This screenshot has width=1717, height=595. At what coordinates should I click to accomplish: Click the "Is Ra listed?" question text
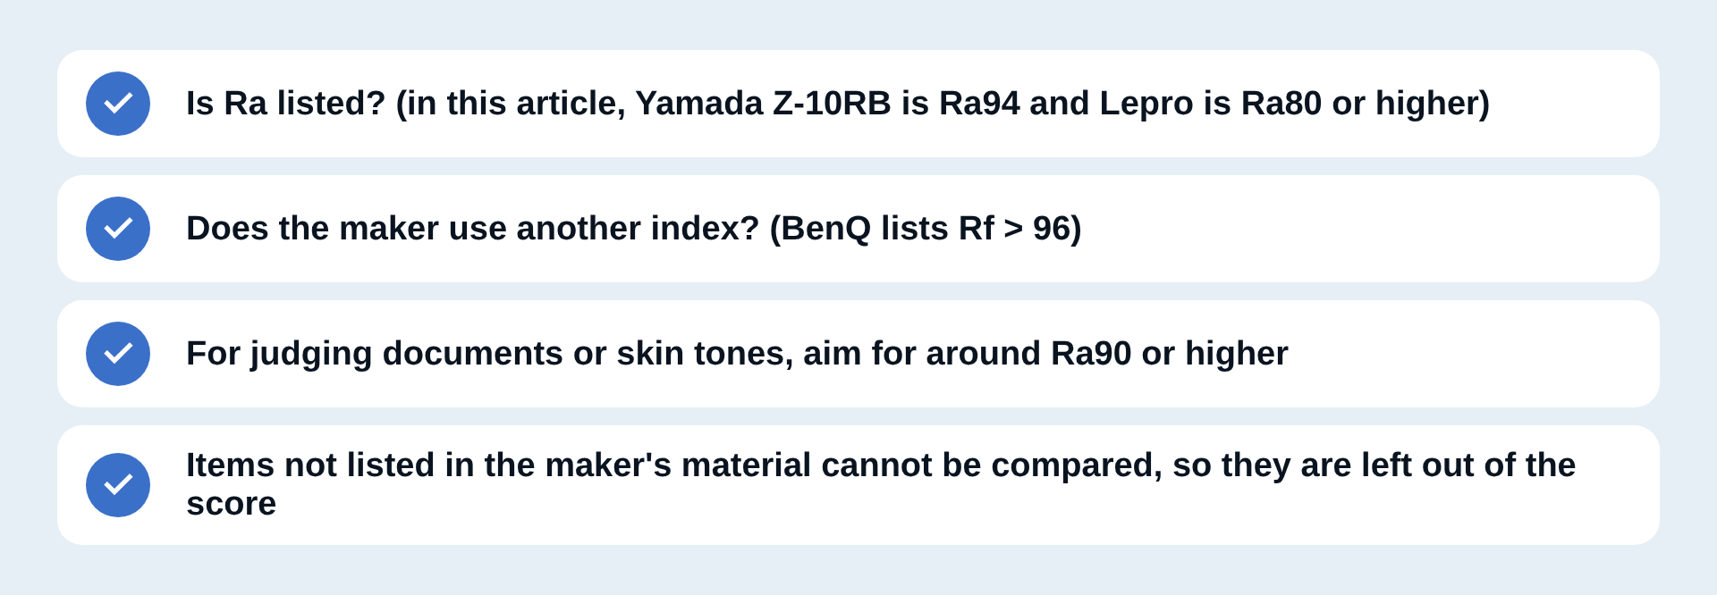(285, 104)
